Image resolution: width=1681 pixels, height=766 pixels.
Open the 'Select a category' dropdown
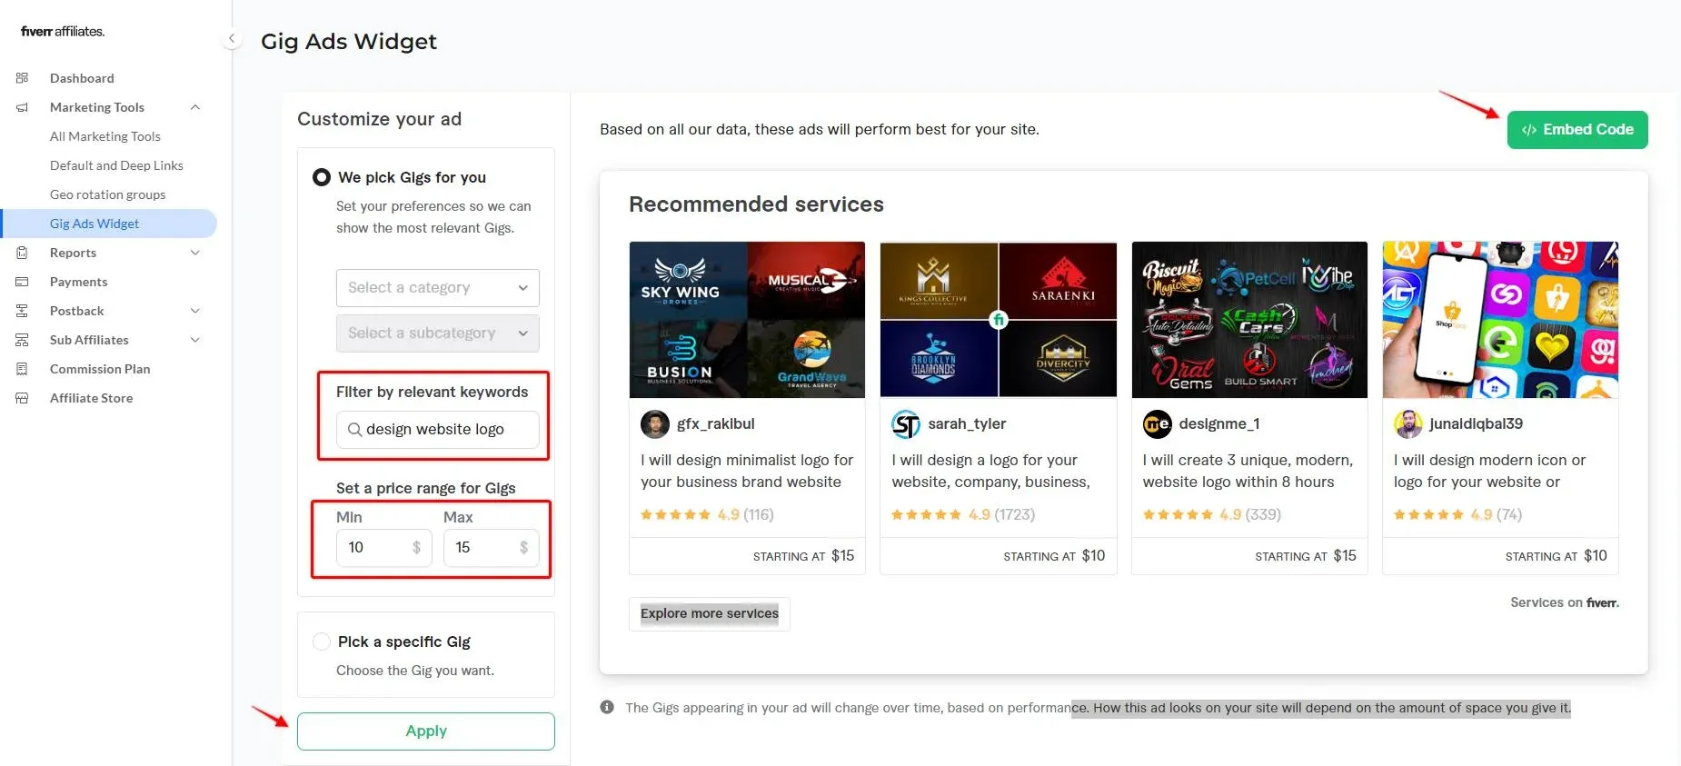[437, 288]
